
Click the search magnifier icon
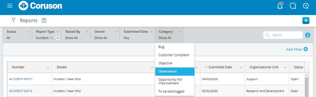pos(267,35)
